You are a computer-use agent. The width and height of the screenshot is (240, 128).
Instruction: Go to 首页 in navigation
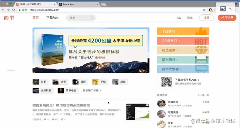tap(36, 18)
